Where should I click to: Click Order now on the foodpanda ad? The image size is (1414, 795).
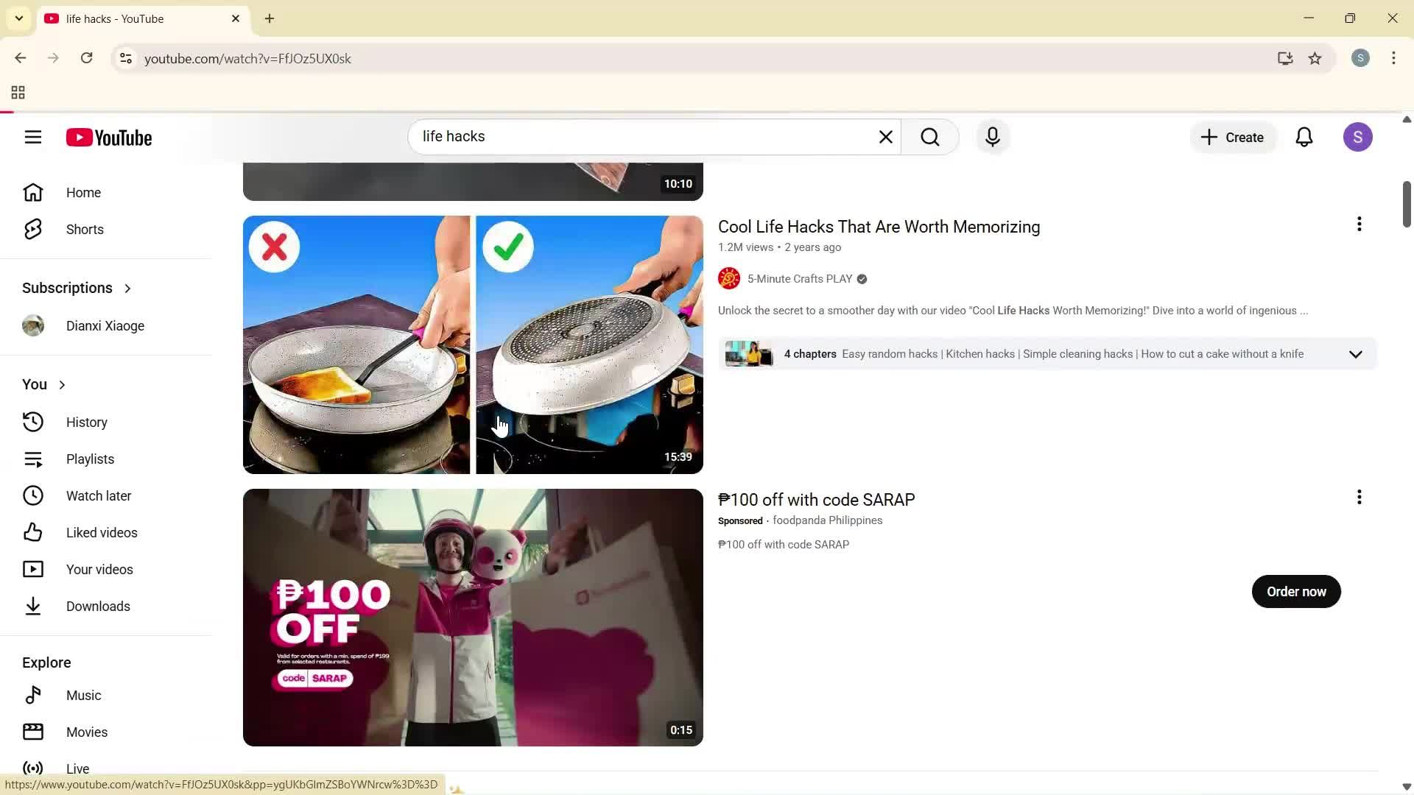tap(1295, 591)
